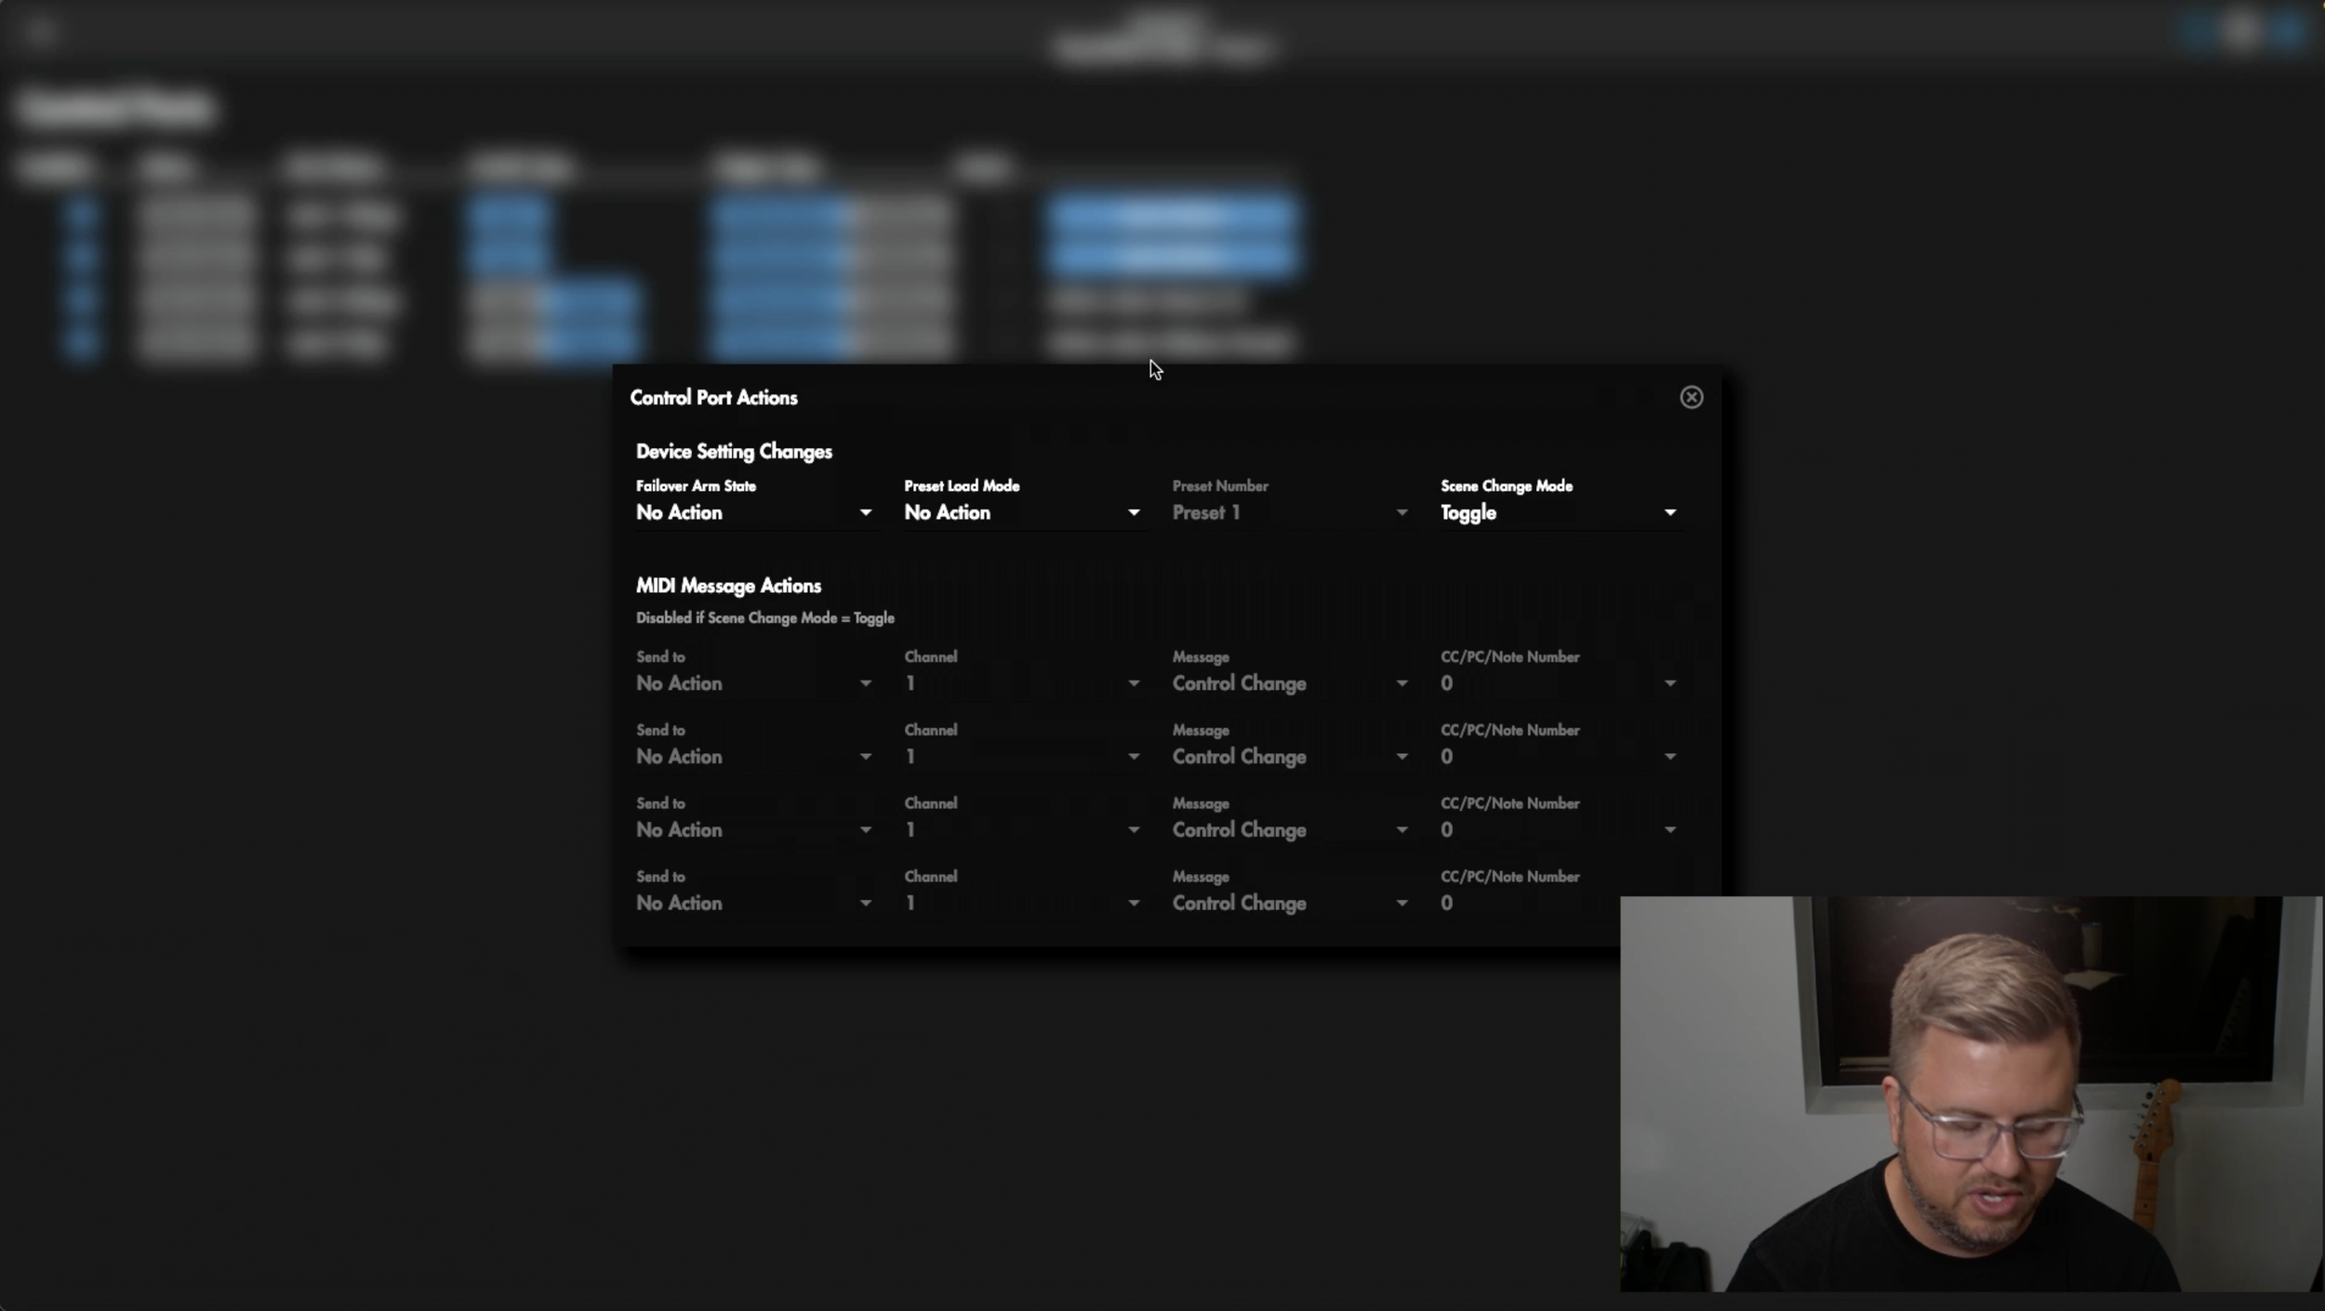This screenshot has width=2325, height=1311.
Task: Open the Preset Load Mode dropdown
Action: coord(1021,512)
